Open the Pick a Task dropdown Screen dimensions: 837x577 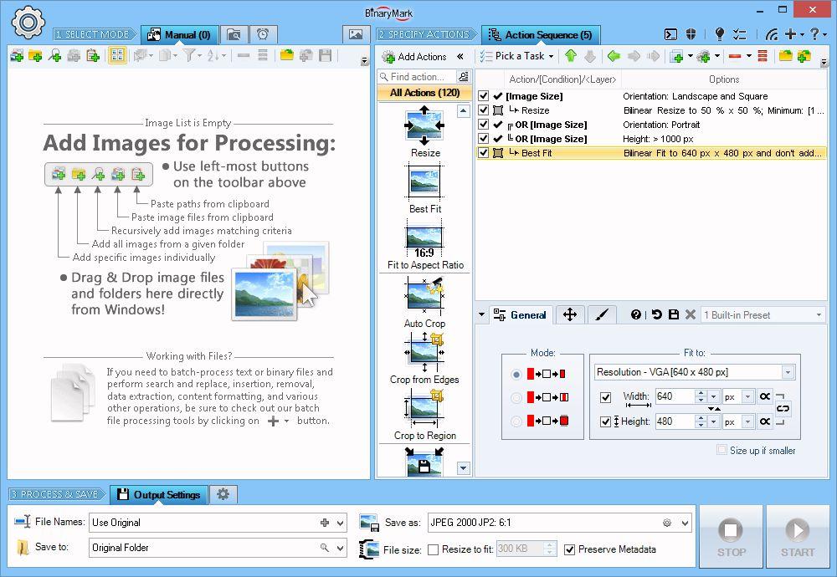click(x=516, y=56)
